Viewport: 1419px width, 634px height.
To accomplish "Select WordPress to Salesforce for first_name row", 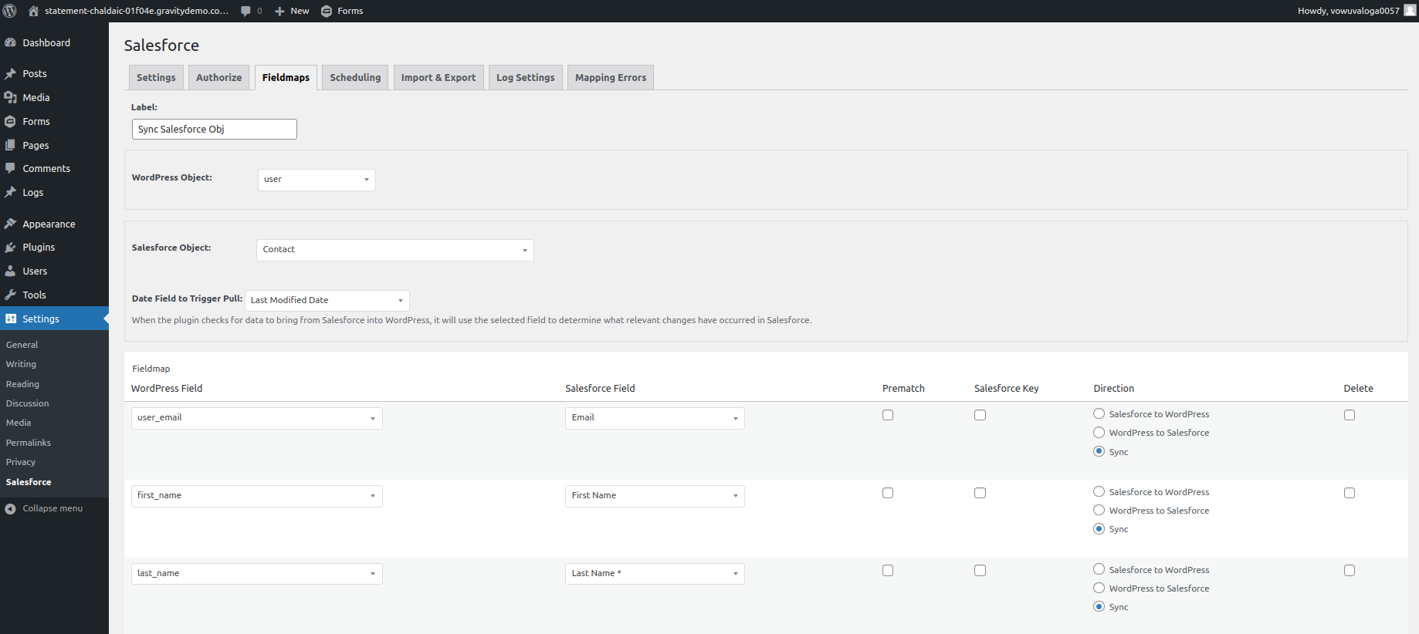I will click(x=1099, y=511).
